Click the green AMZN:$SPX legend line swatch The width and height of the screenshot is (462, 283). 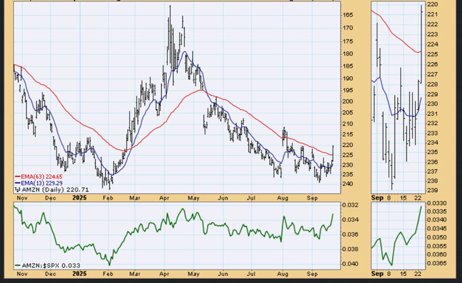[18, 266]
